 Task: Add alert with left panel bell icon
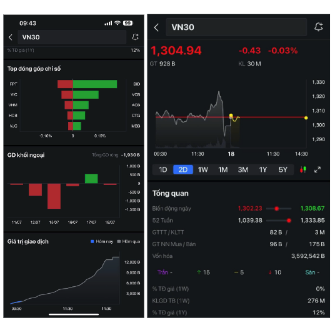(135, 37)
